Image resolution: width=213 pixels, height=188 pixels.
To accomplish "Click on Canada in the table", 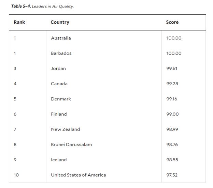I will 59,84.
